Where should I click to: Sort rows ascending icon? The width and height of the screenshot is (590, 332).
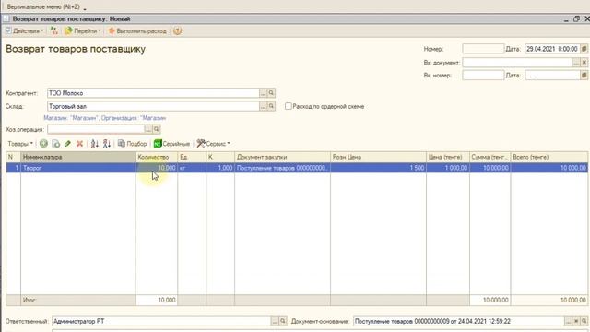coord(94,144)
